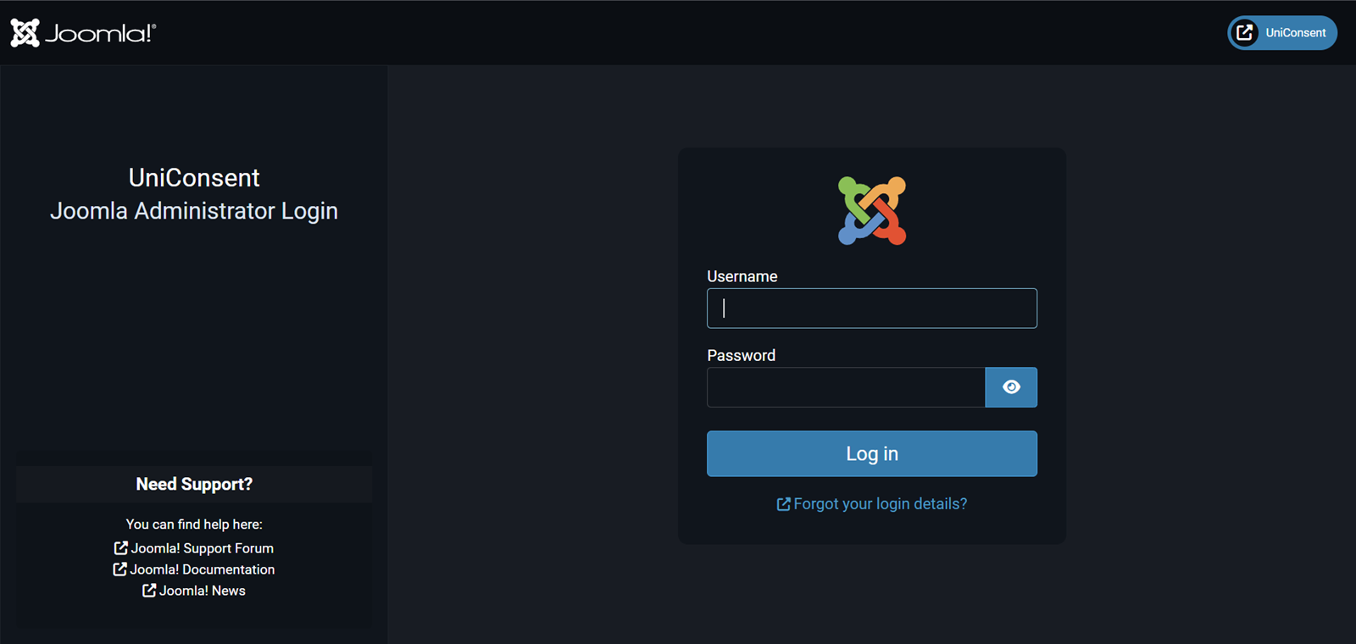Click the UniConsent sidebar title

(194, 177)
